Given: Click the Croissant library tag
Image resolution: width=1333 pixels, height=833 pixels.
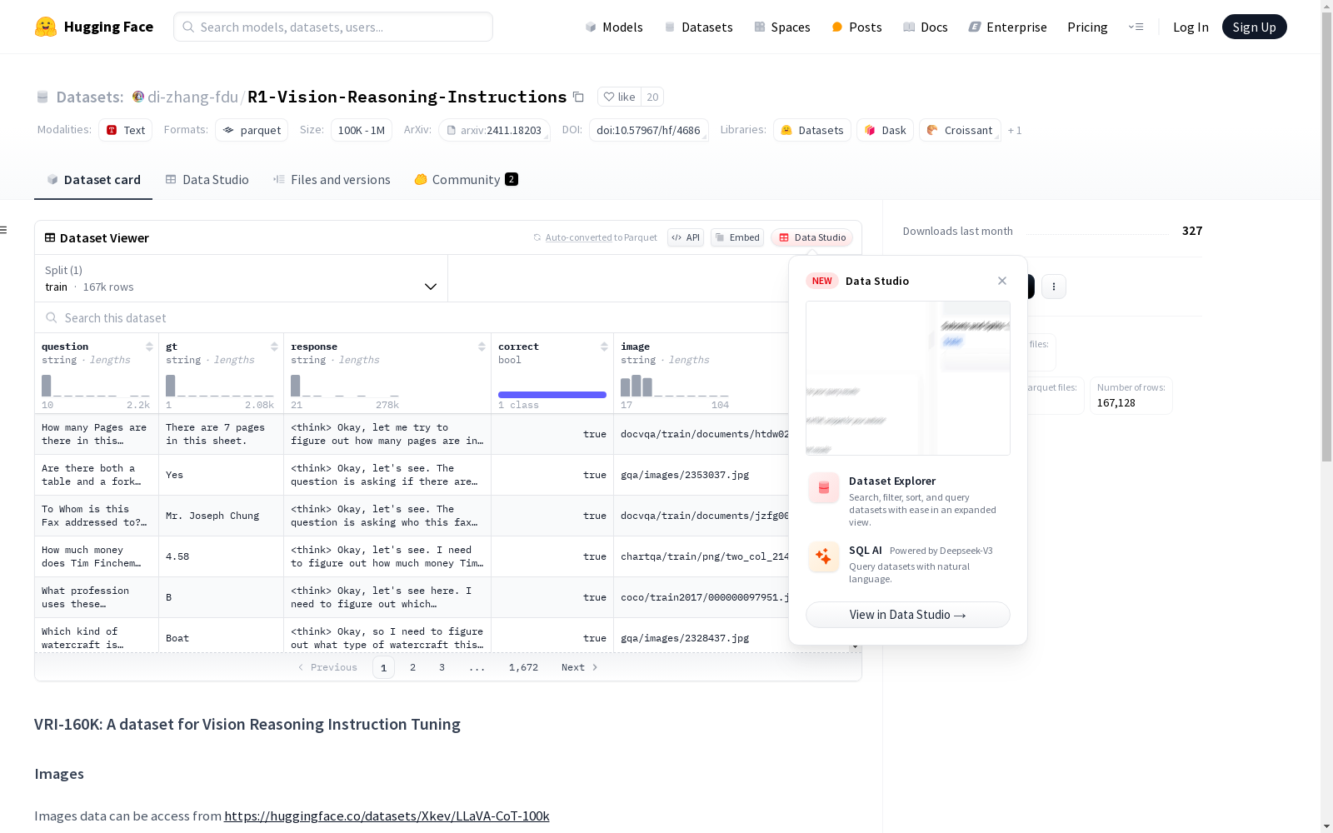Looking at the screenshot, I should coord(960,130).
